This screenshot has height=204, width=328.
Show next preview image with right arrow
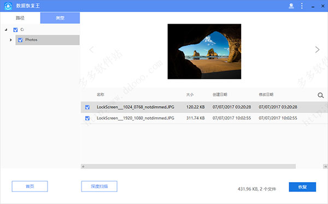click(x=317, y=50)
